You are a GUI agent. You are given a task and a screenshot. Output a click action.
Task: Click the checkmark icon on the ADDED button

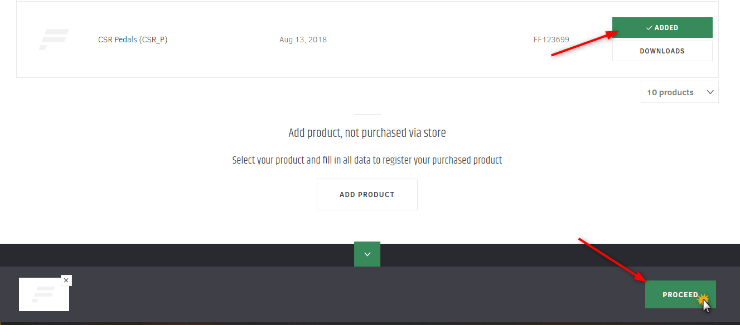tap(649, 28)
